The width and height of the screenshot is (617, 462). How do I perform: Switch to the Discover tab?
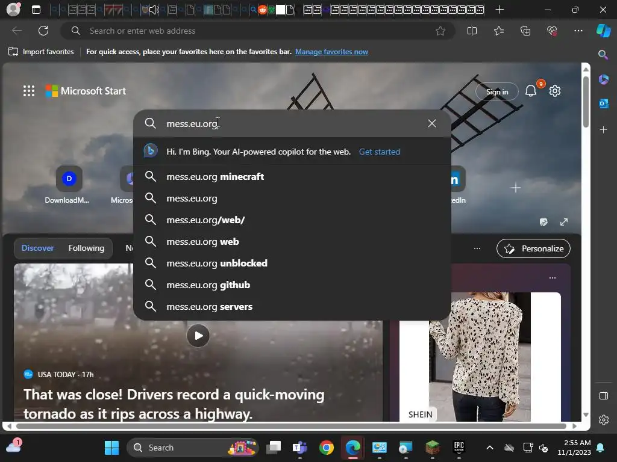[37, 248]
